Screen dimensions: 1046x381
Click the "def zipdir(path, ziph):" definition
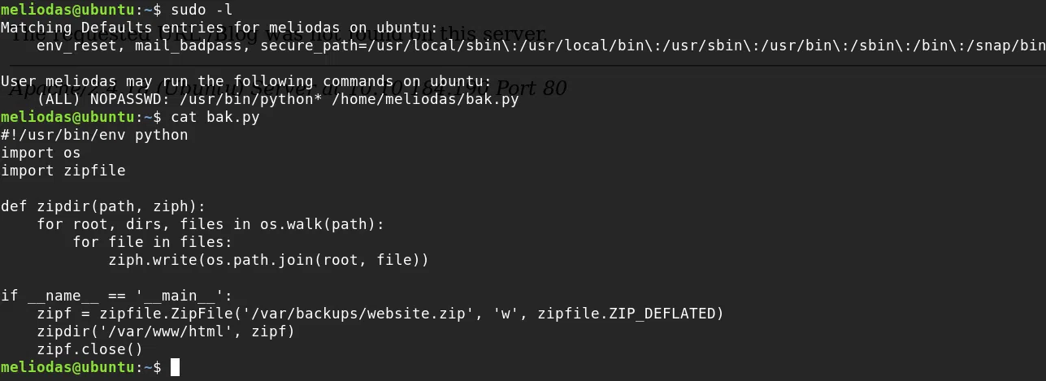click(x=103, y=206)
